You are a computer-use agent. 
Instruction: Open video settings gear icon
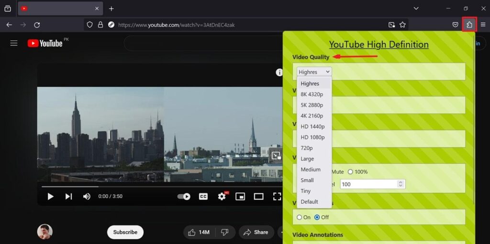222,196
